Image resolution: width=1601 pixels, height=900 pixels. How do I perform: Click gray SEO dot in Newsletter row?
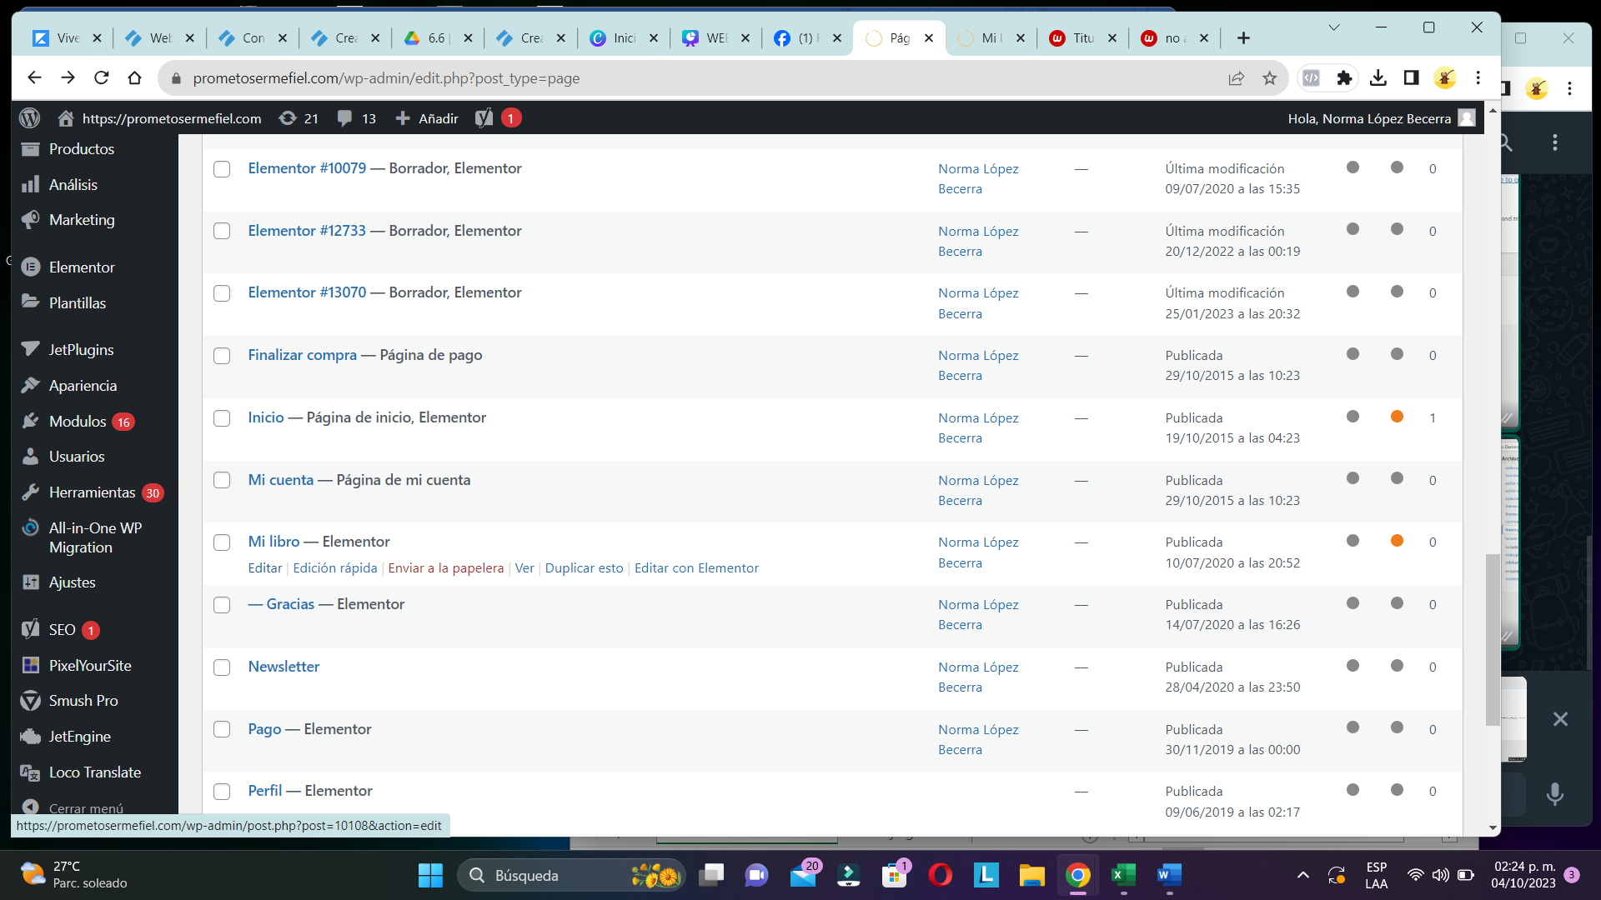[1353, 666]
